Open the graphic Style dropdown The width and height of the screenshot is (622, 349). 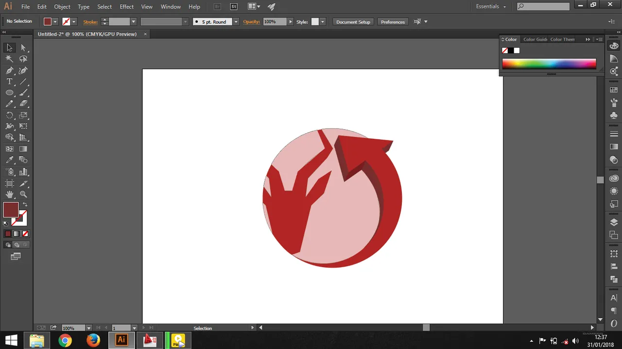[x=322, y=22]
